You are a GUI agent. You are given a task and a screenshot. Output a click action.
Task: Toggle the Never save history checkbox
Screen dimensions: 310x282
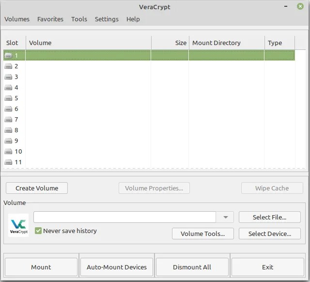pos(38,231)
